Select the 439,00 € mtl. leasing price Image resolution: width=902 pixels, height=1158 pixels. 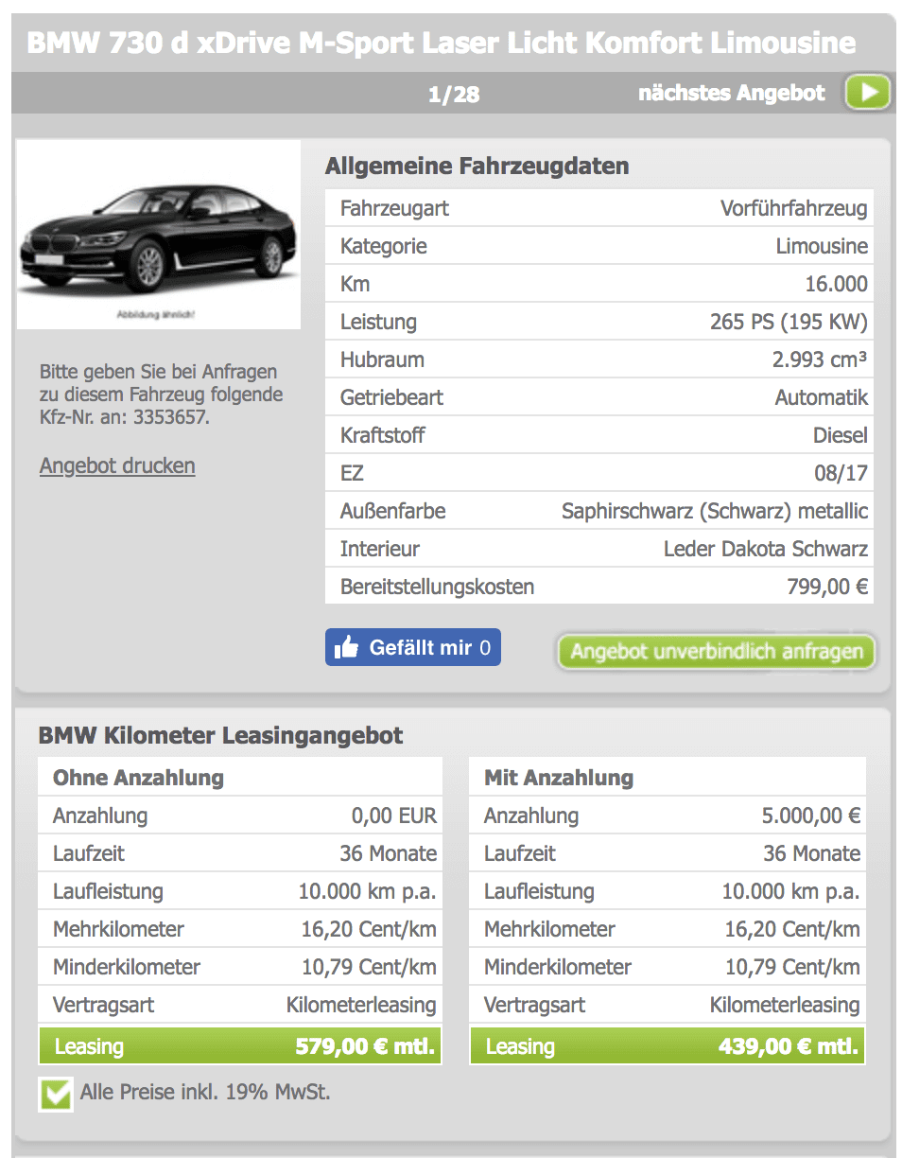(x=789, y=1046)
